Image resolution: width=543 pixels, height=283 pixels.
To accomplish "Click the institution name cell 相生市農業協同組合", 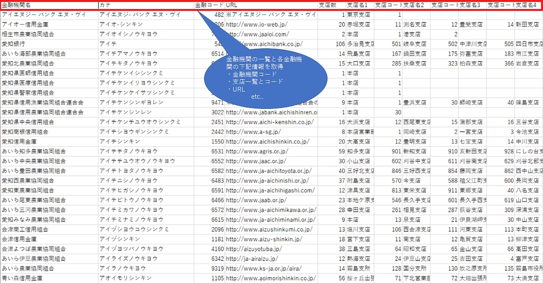I will 49,34.
